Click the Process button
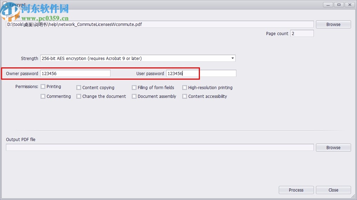357x200 pixels. [296, 190]
